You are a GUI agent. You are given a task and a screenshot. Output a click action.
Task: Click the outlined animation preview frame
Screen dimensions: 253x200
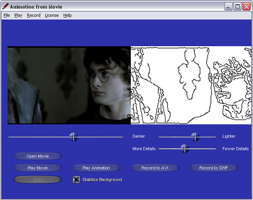tap(191, 85)
